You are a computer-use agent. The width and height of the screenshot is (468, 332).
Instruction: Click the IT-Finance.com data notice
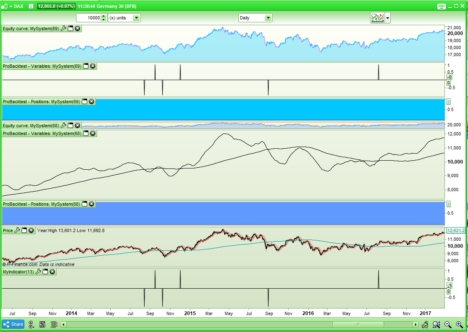38,264
